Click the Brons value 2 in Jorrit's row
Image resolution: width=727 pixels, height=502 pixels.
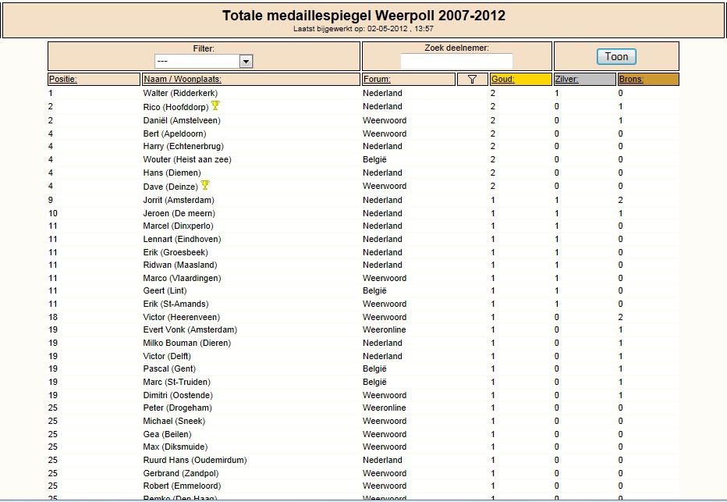pyautogui.click(x=620, y=200)
